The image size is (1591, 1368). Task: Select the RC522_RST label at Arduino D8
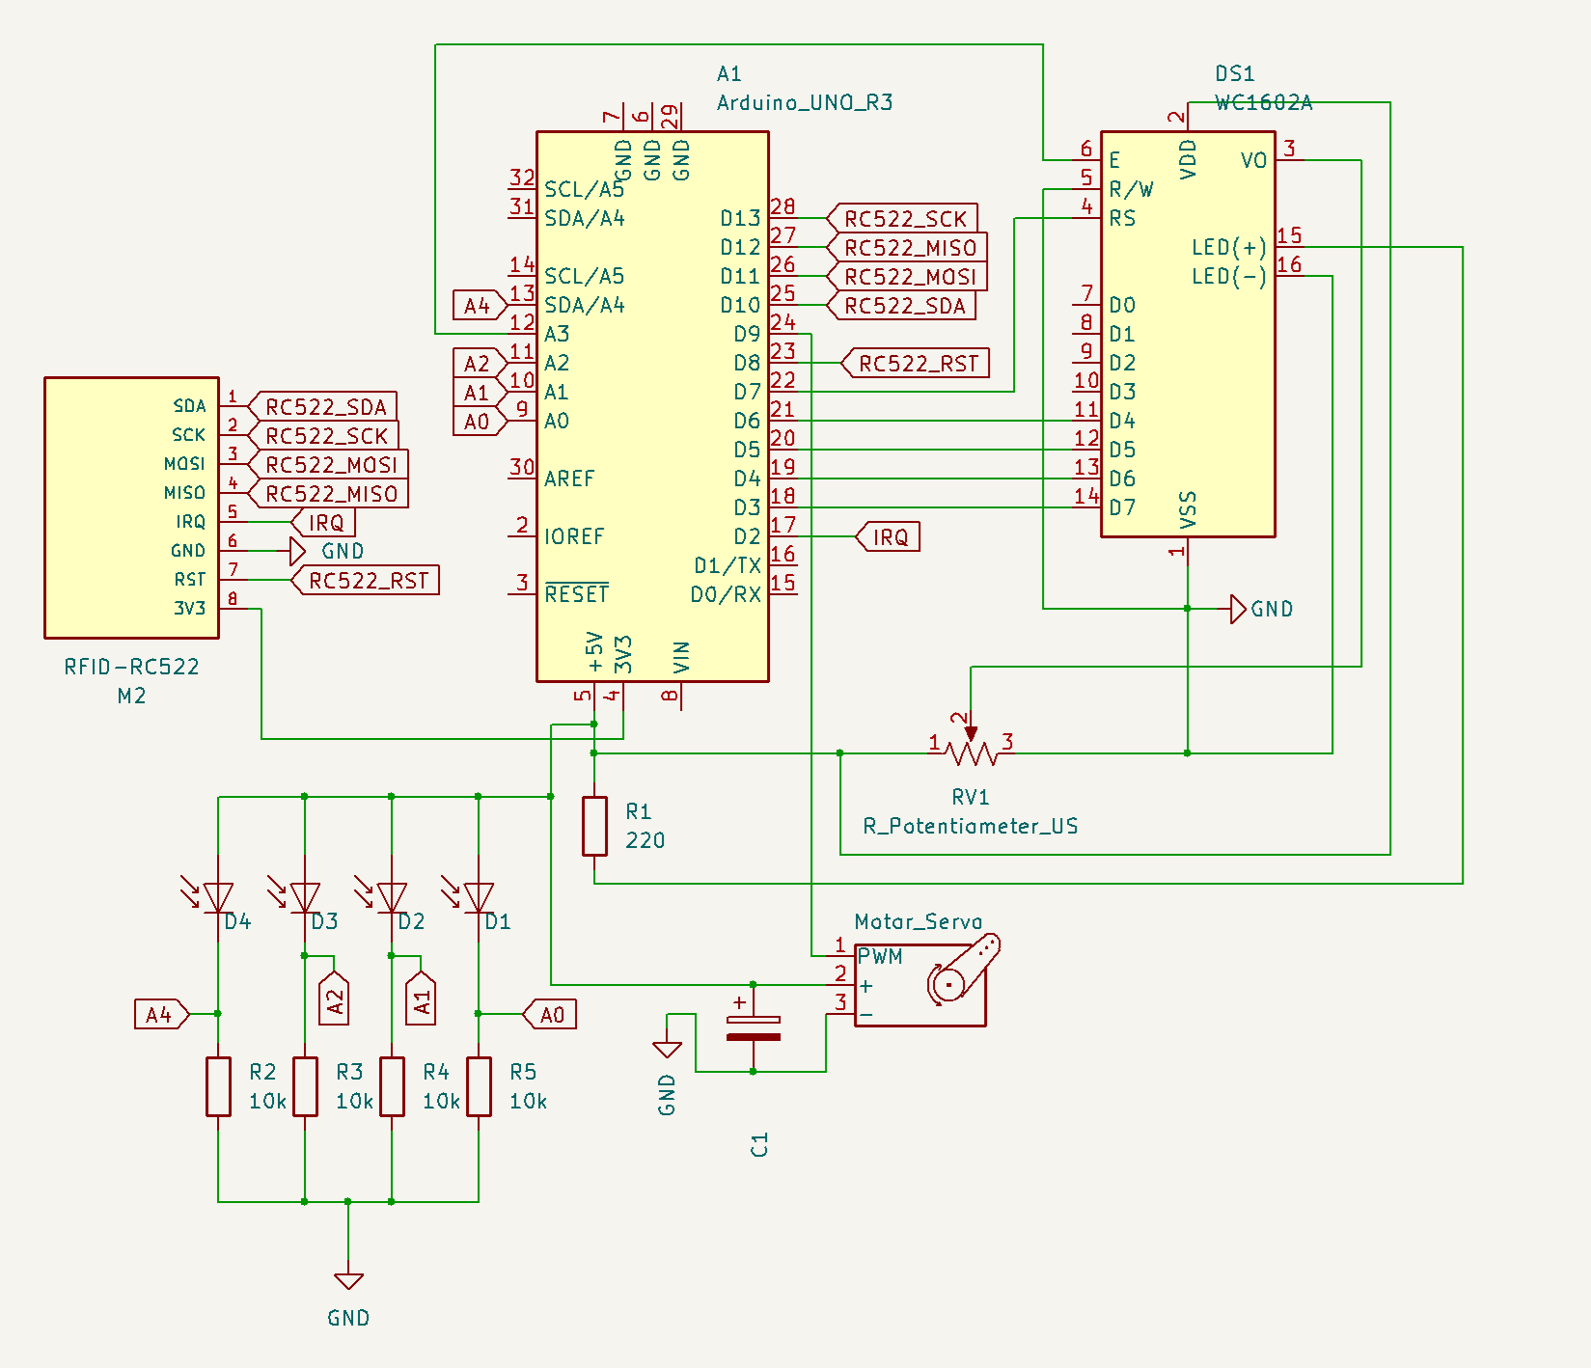[x=918, y=364]
